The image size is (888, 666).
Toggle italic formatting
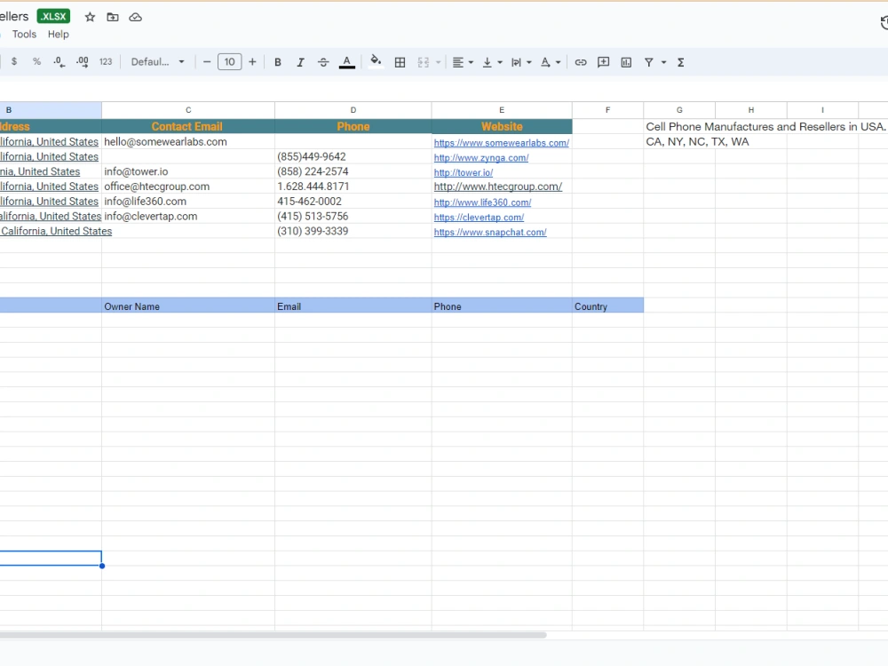[301, 62]
